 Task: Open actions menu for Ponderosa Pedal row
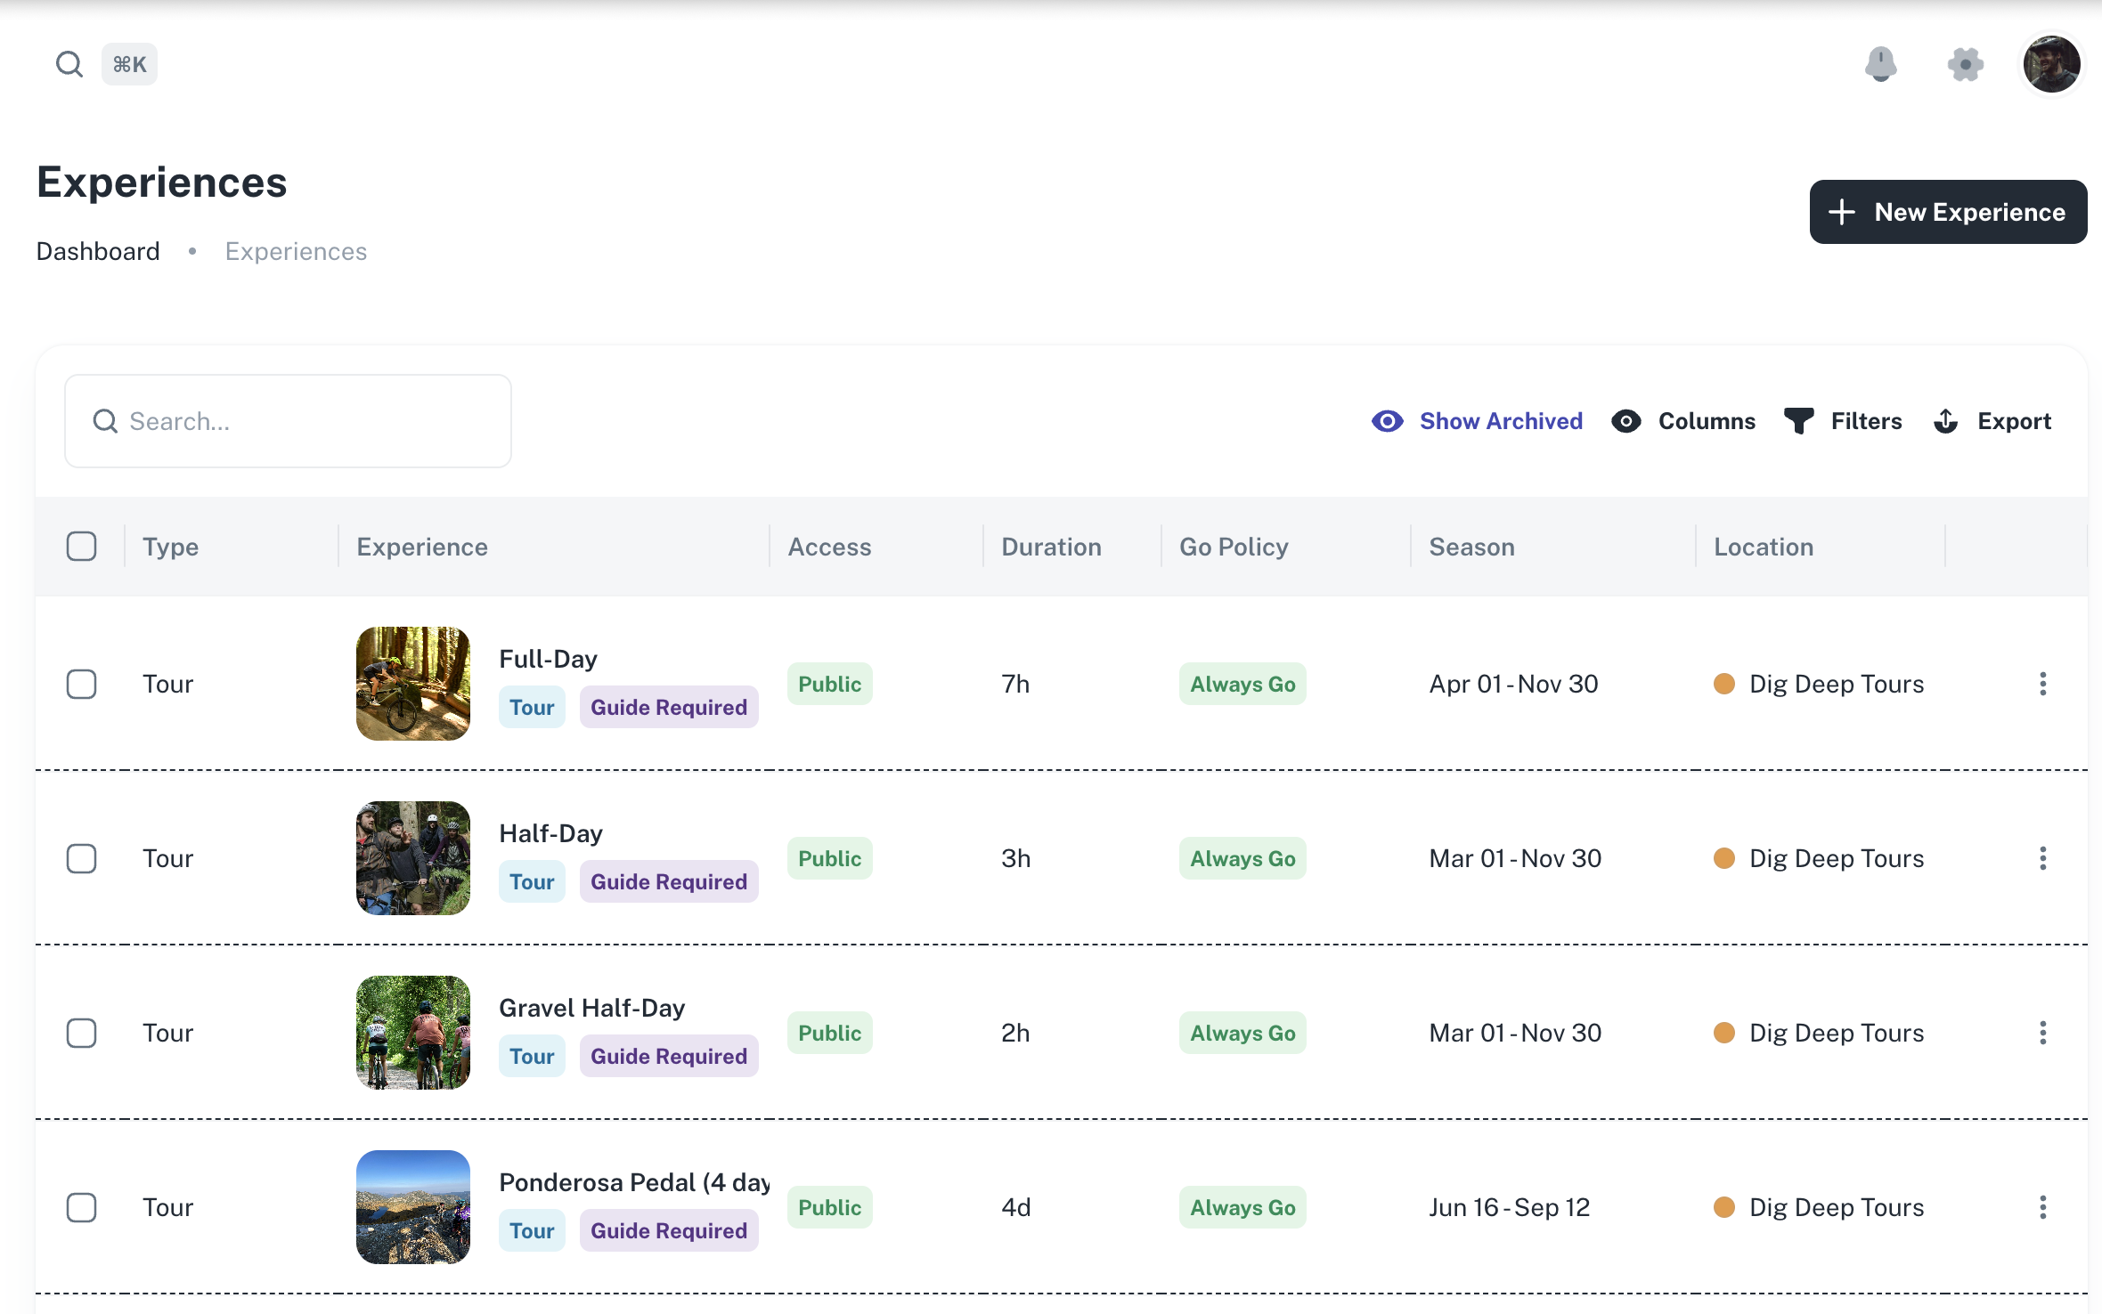2042,1207
